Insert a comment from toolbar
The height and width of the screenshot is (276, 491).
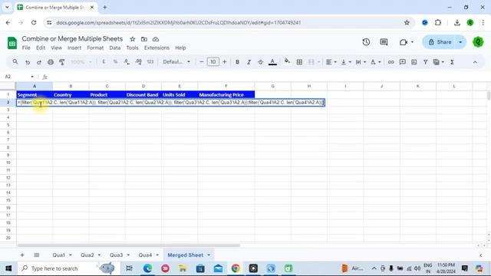[402, 62]
